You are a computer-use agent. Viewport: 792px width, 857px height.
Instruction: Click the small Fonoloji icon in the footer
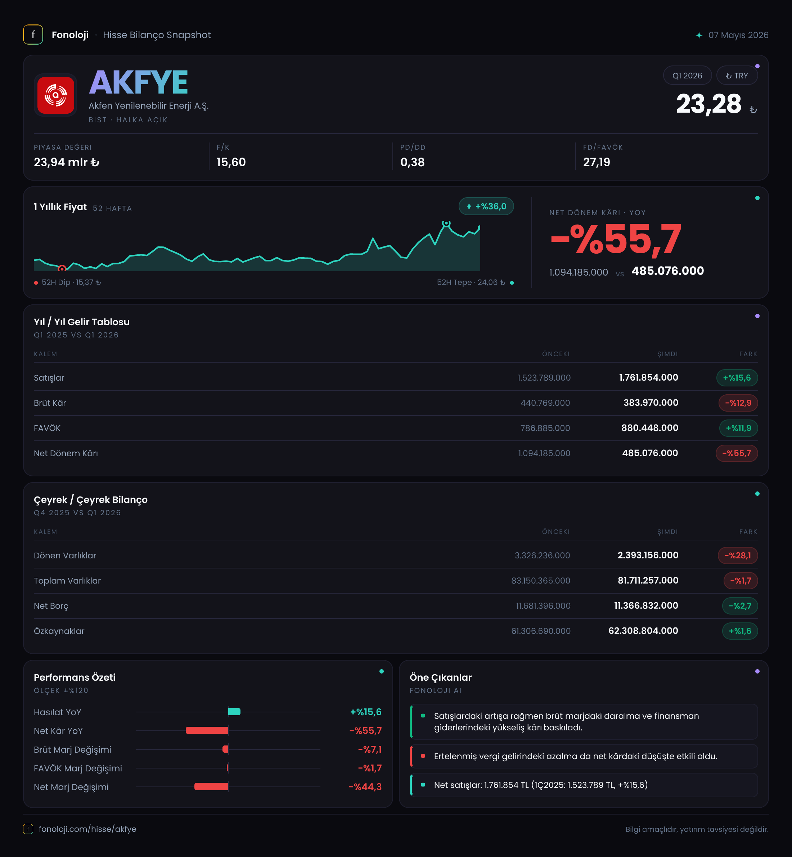pos(28,829)
